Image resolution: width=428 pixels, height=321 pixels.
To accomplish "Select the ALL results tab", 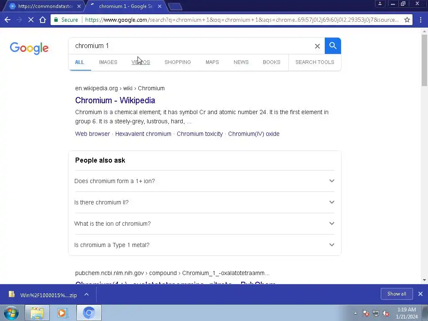I will pyautogui.click(x=79, y=62).
